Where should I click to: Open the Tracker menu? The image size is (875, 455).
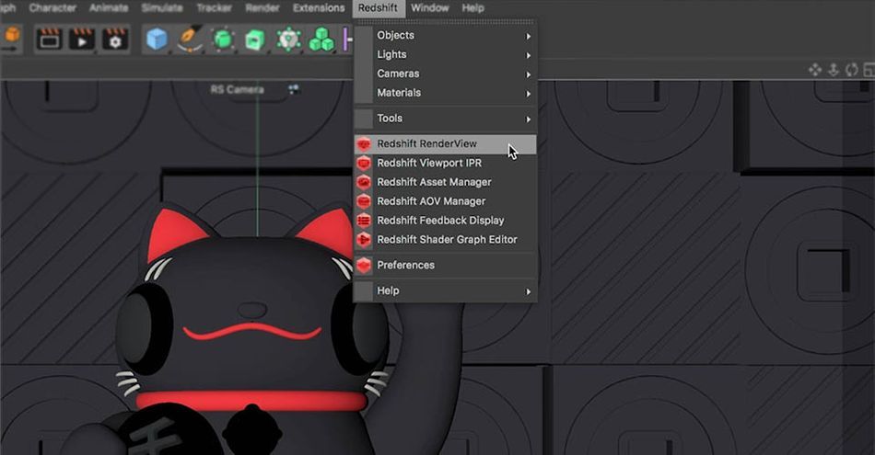click(214, 8)
